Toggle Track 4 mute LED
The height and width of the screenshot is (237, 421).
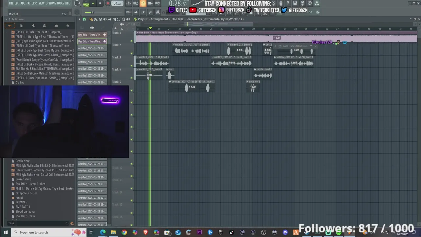tap(132, 78)
